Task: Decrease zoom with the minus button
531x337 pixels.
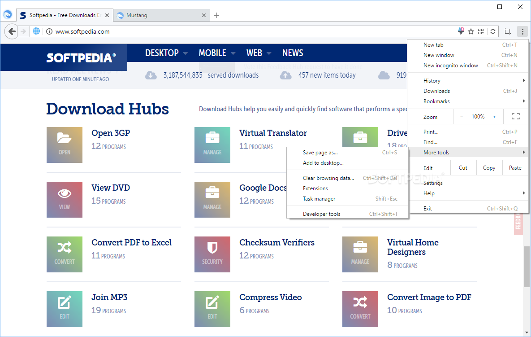Action: (461, 117)
